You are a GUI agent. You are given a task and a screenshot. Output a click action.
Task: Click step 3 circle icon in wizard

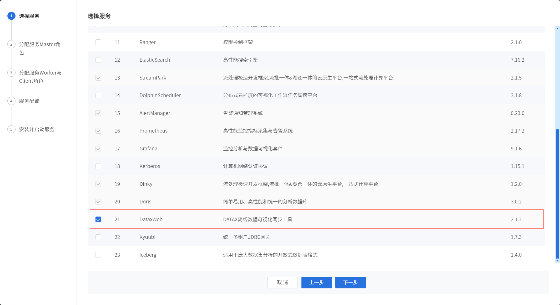(11, 73)
